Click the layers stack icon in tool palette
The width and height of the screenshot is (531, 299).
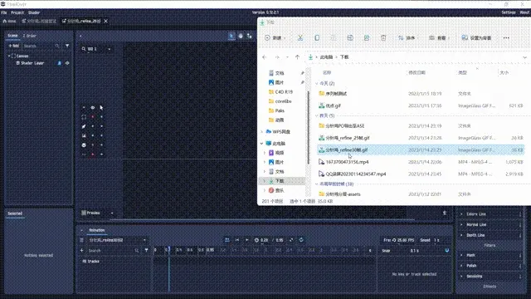pyautogui.click(x=84, y=145)
